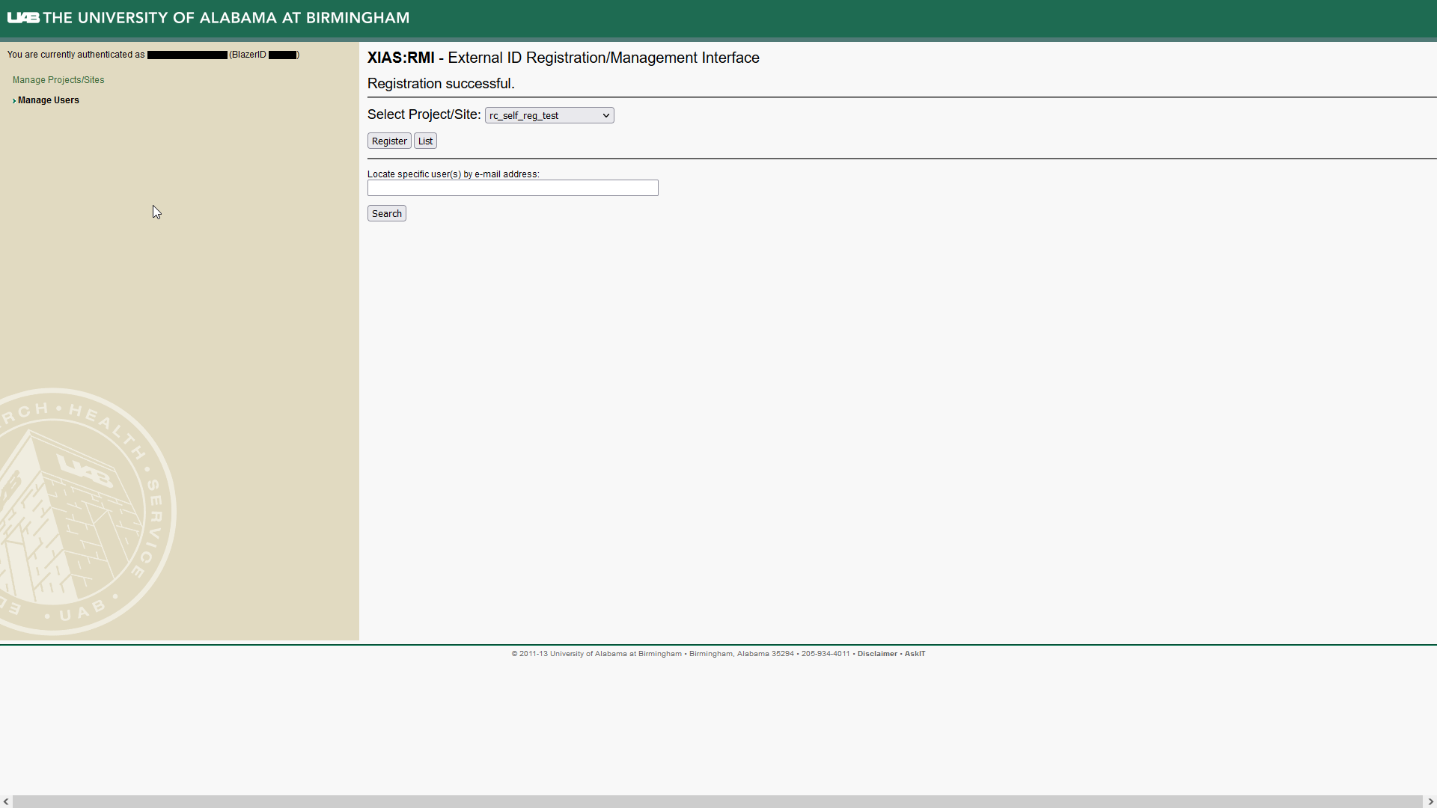This screenshot has height=808, width=1437.
Task: Focus the e-mail address search field
Action: point(513,188)
